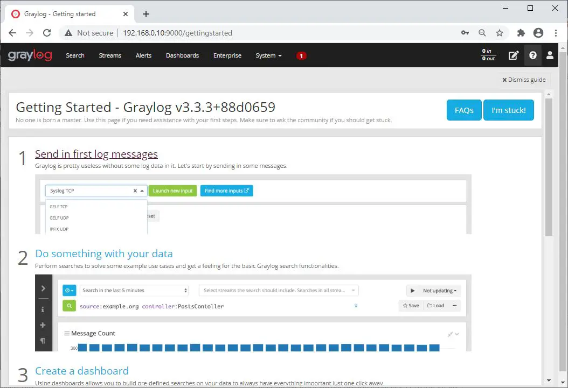Click the I'm stuck! button
This screenshot has width=568, height=388.
coord(509,110)
